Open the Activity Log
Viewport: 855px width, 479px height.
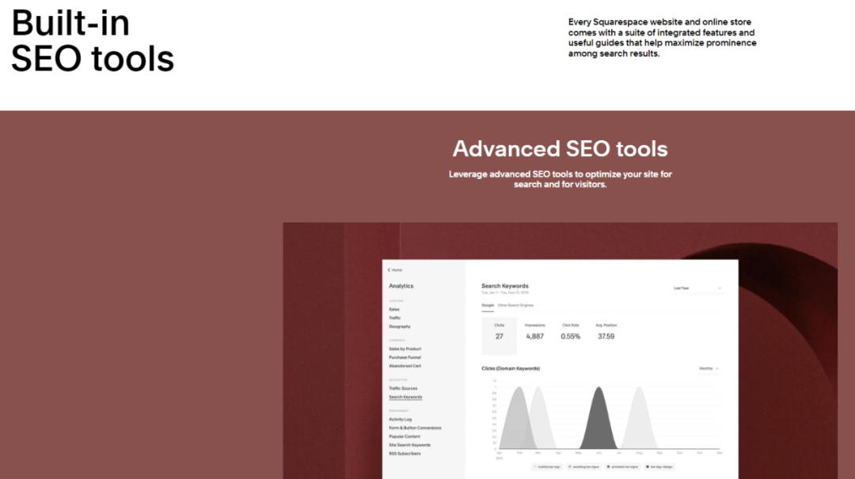tap(401, 420)
